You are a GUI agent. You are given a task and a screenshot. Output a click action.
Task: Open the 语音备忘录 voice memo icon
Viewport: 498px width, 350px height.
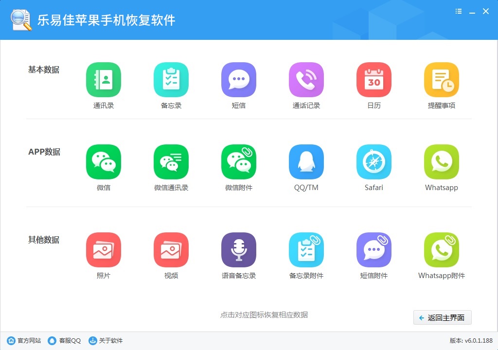(239, 250)
